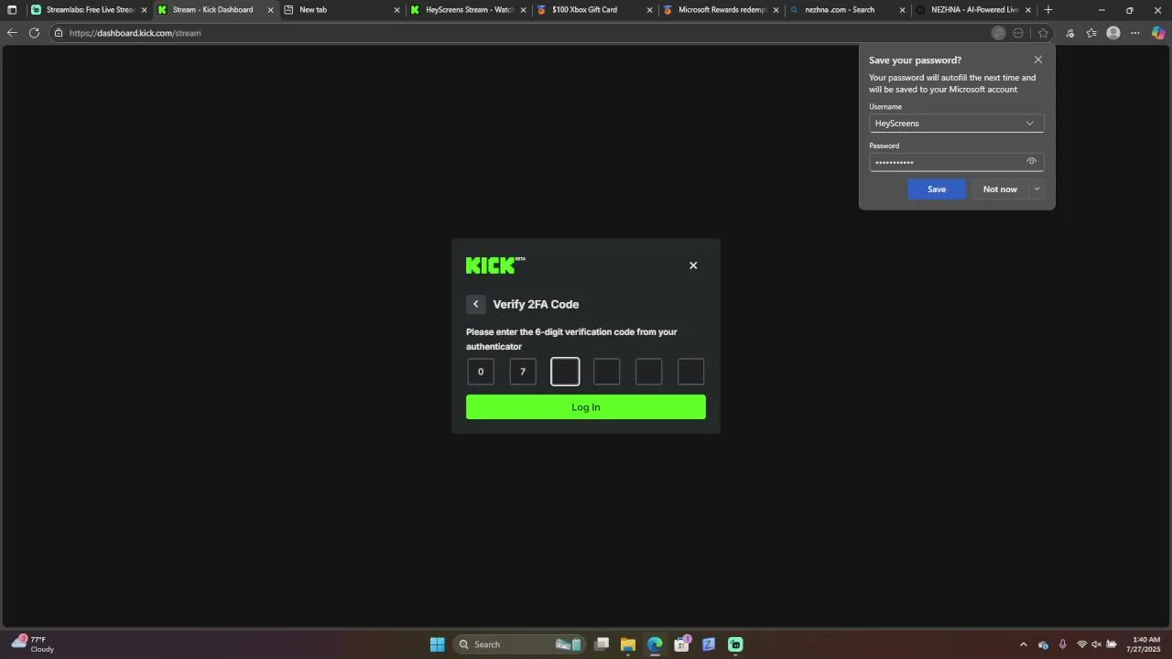Switch to the New tab tab
Screen dimensions: 1172x659
[341, 10]
